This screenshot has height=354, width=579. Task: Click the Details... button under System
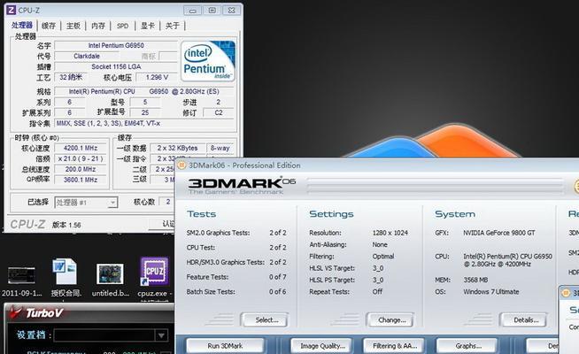click(524, 319)
